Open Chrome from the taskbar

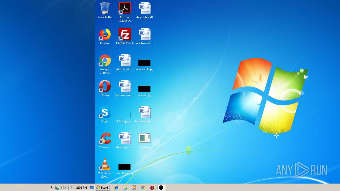143,188
